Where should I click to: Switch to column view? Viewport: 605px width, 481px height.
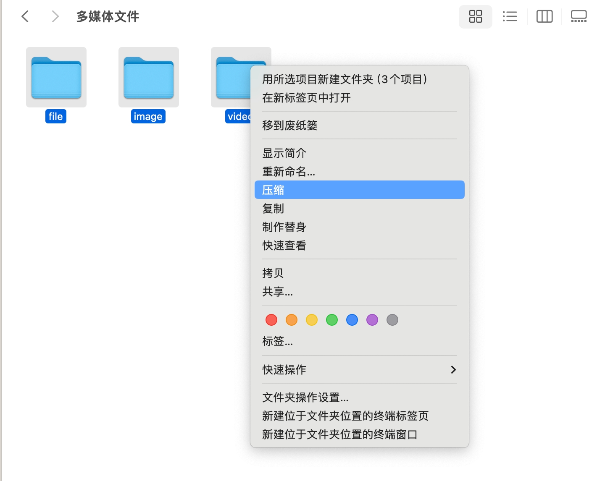pos(544,17)
